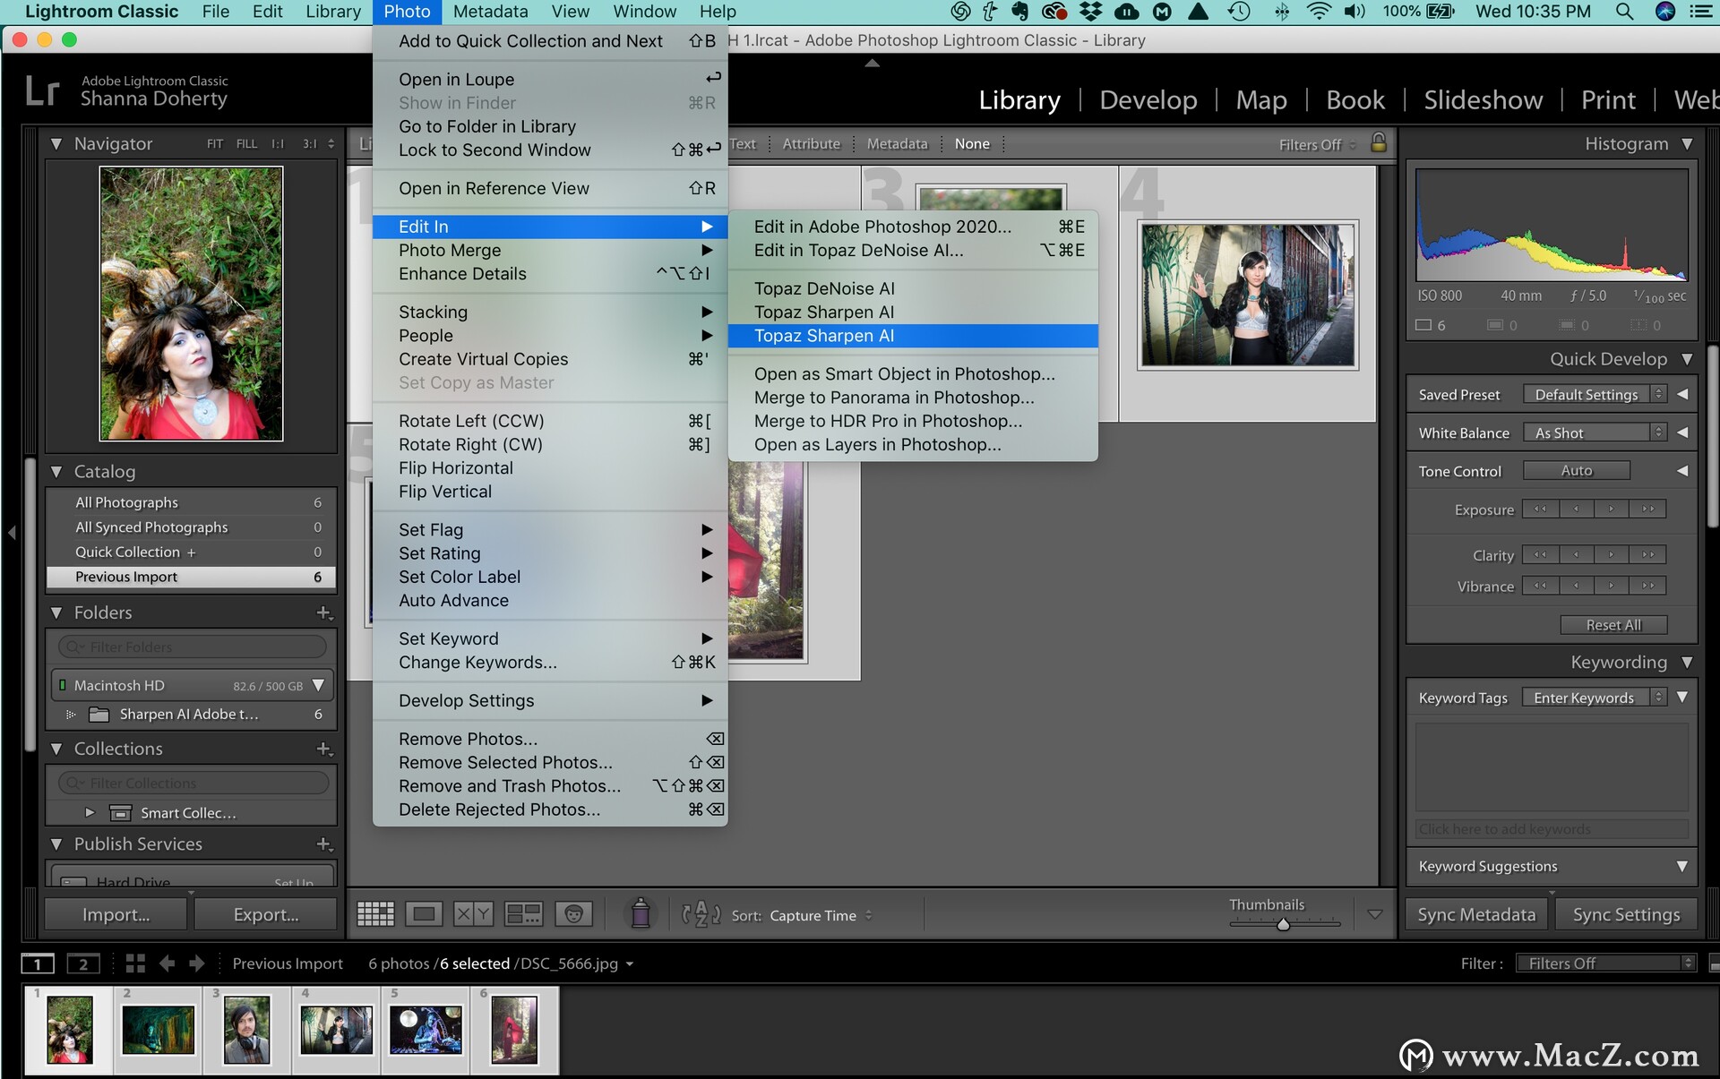1720x1079 pixels.
Task: Open People view face icon
Action: tap(574, 914)
